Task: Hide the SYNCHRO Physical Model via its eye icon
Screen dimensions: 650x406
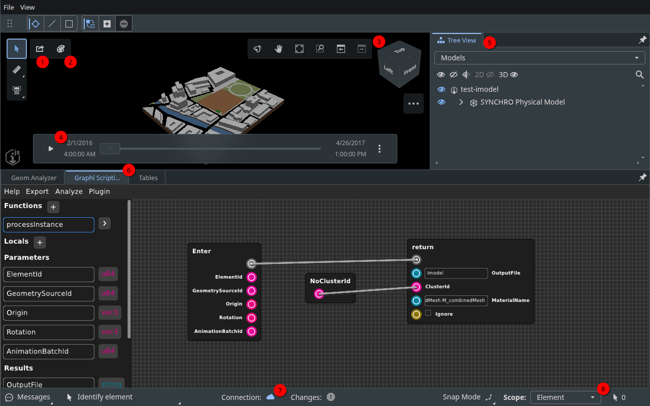Action: 441,101
